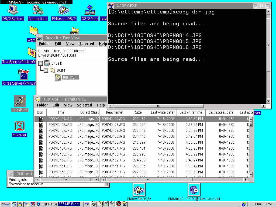Open the XFree Server desktop icon
Screen dimensions: 276x207
tap(24, 74)
